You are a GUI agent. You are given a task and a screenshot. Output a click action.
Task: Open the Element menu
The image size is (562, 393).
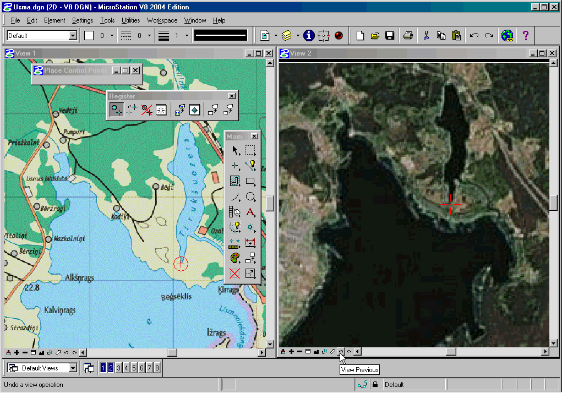pos(54,20)
